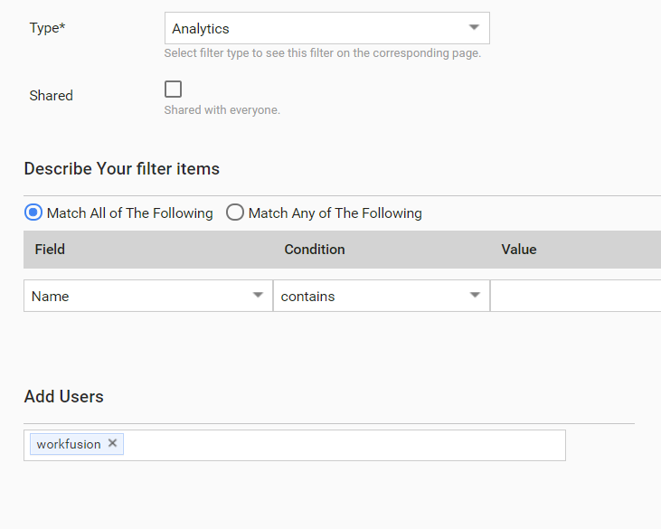The height and width of the screenshot is (529, 661).
Task: Click the contains condition dropdown arrow
Action: (475, 295)
